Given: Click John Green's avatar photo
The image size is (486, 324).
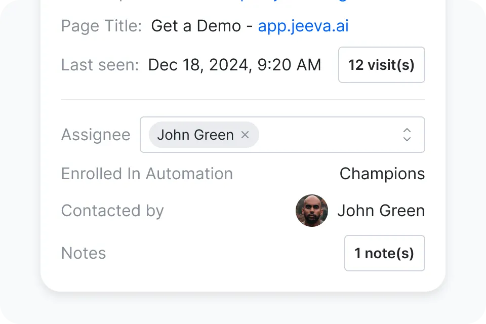Looking at the screenshot, I should (x=312, y=211).
